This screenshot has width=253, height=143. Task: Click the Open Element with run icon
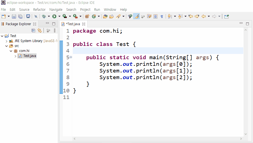(130, 16)
